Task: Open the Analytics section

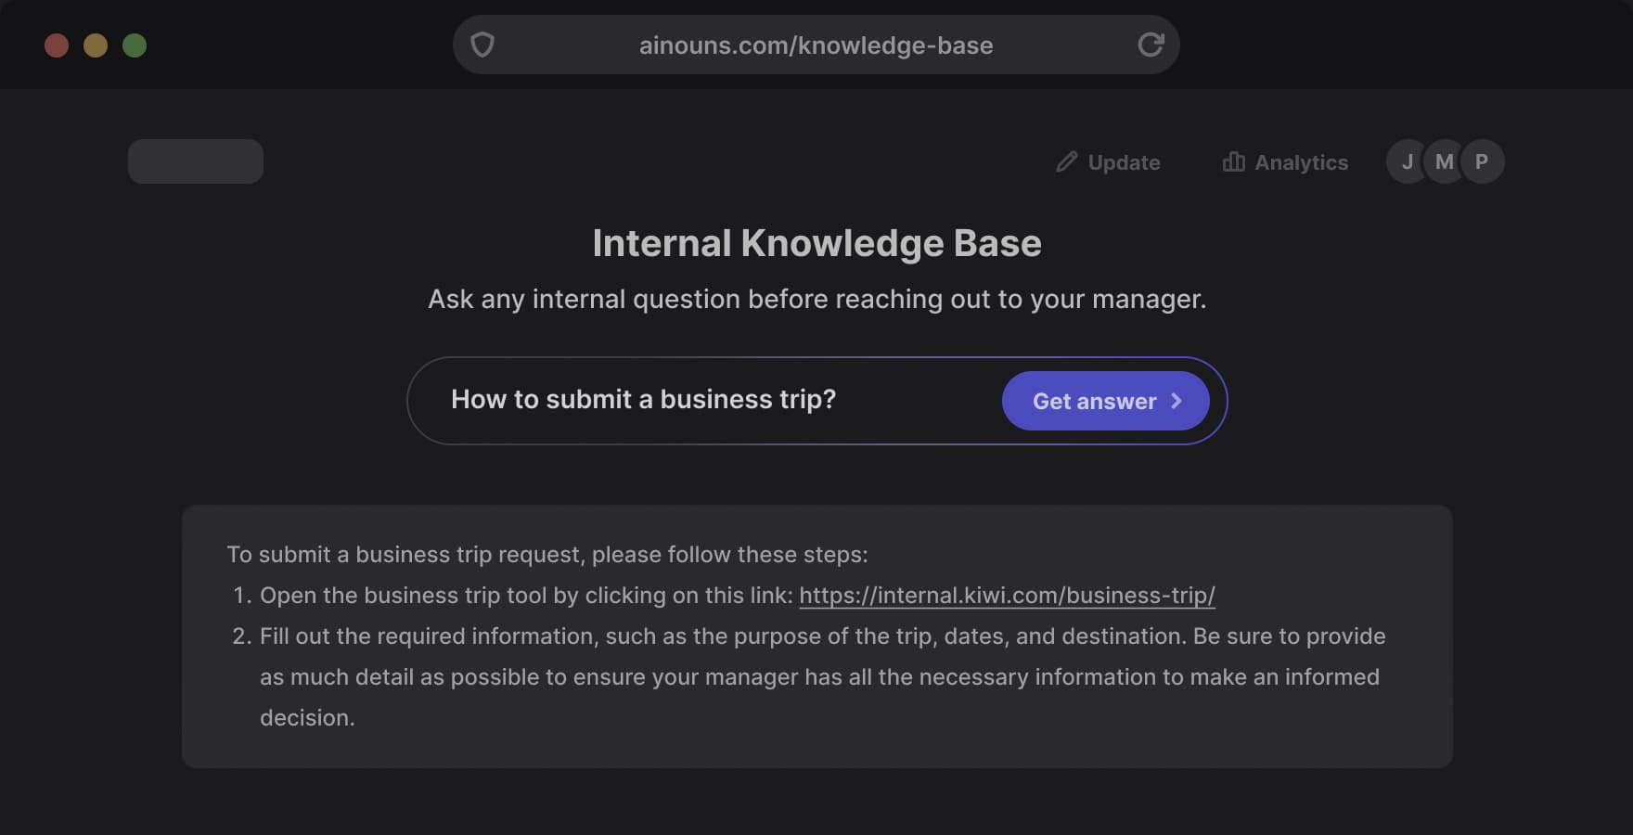Action: coord(1301,162)
